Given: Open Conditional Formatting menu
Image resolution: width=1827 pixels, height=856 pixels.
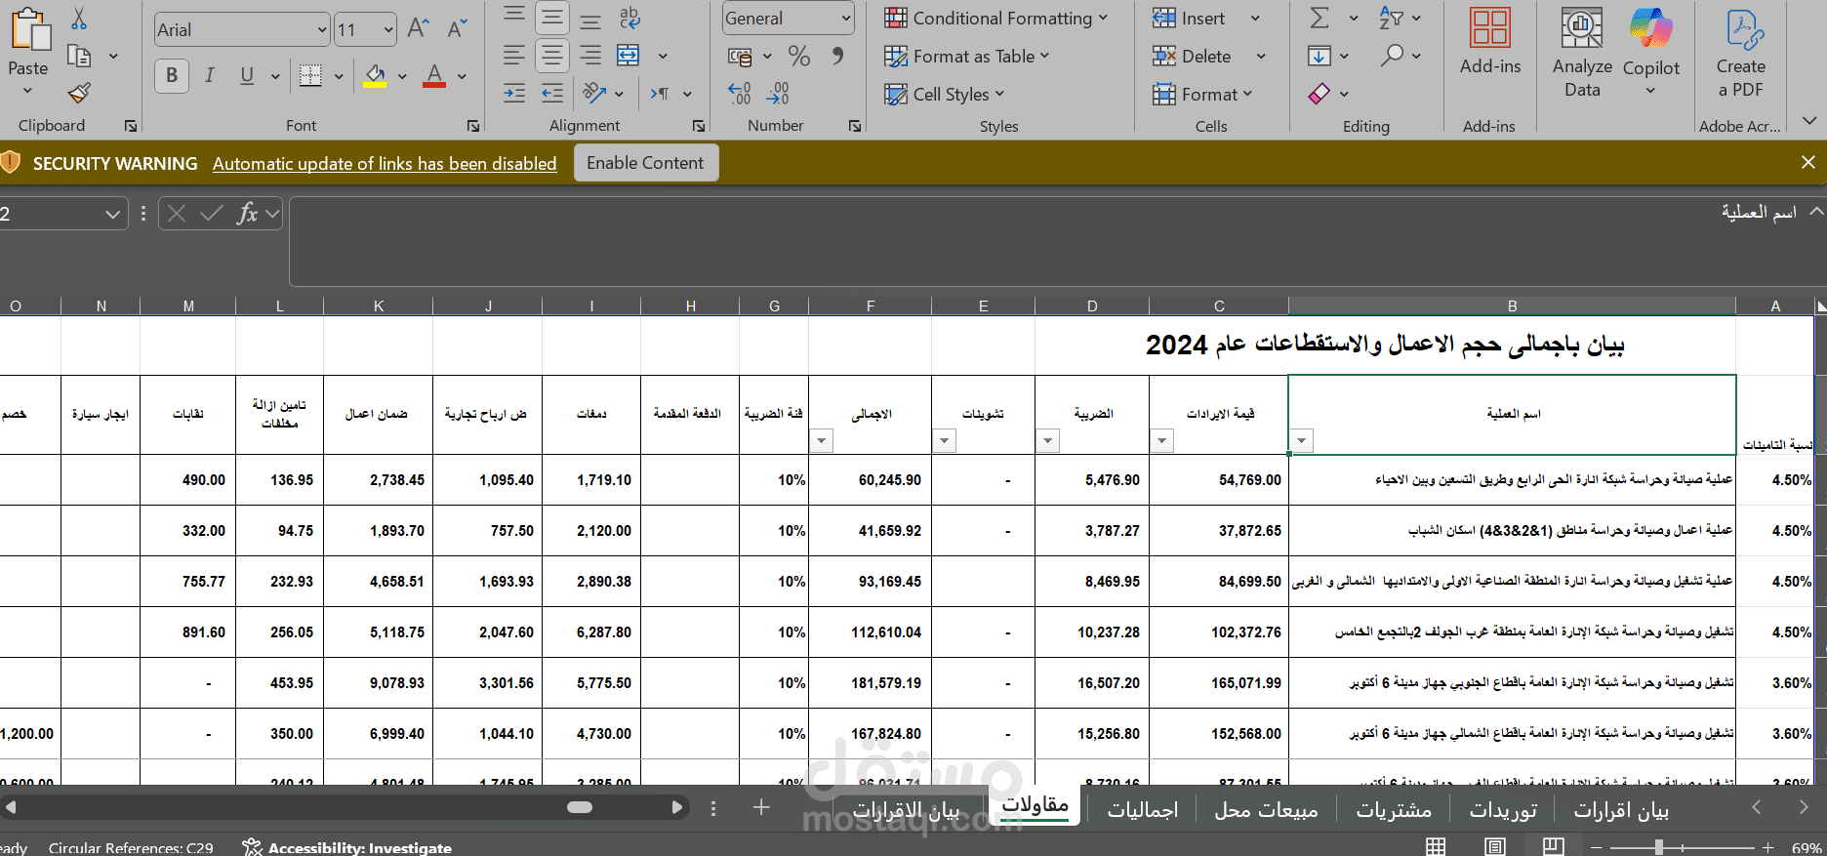Looking at the screenshot, I should pyautogui.click(x=996, y=19).
